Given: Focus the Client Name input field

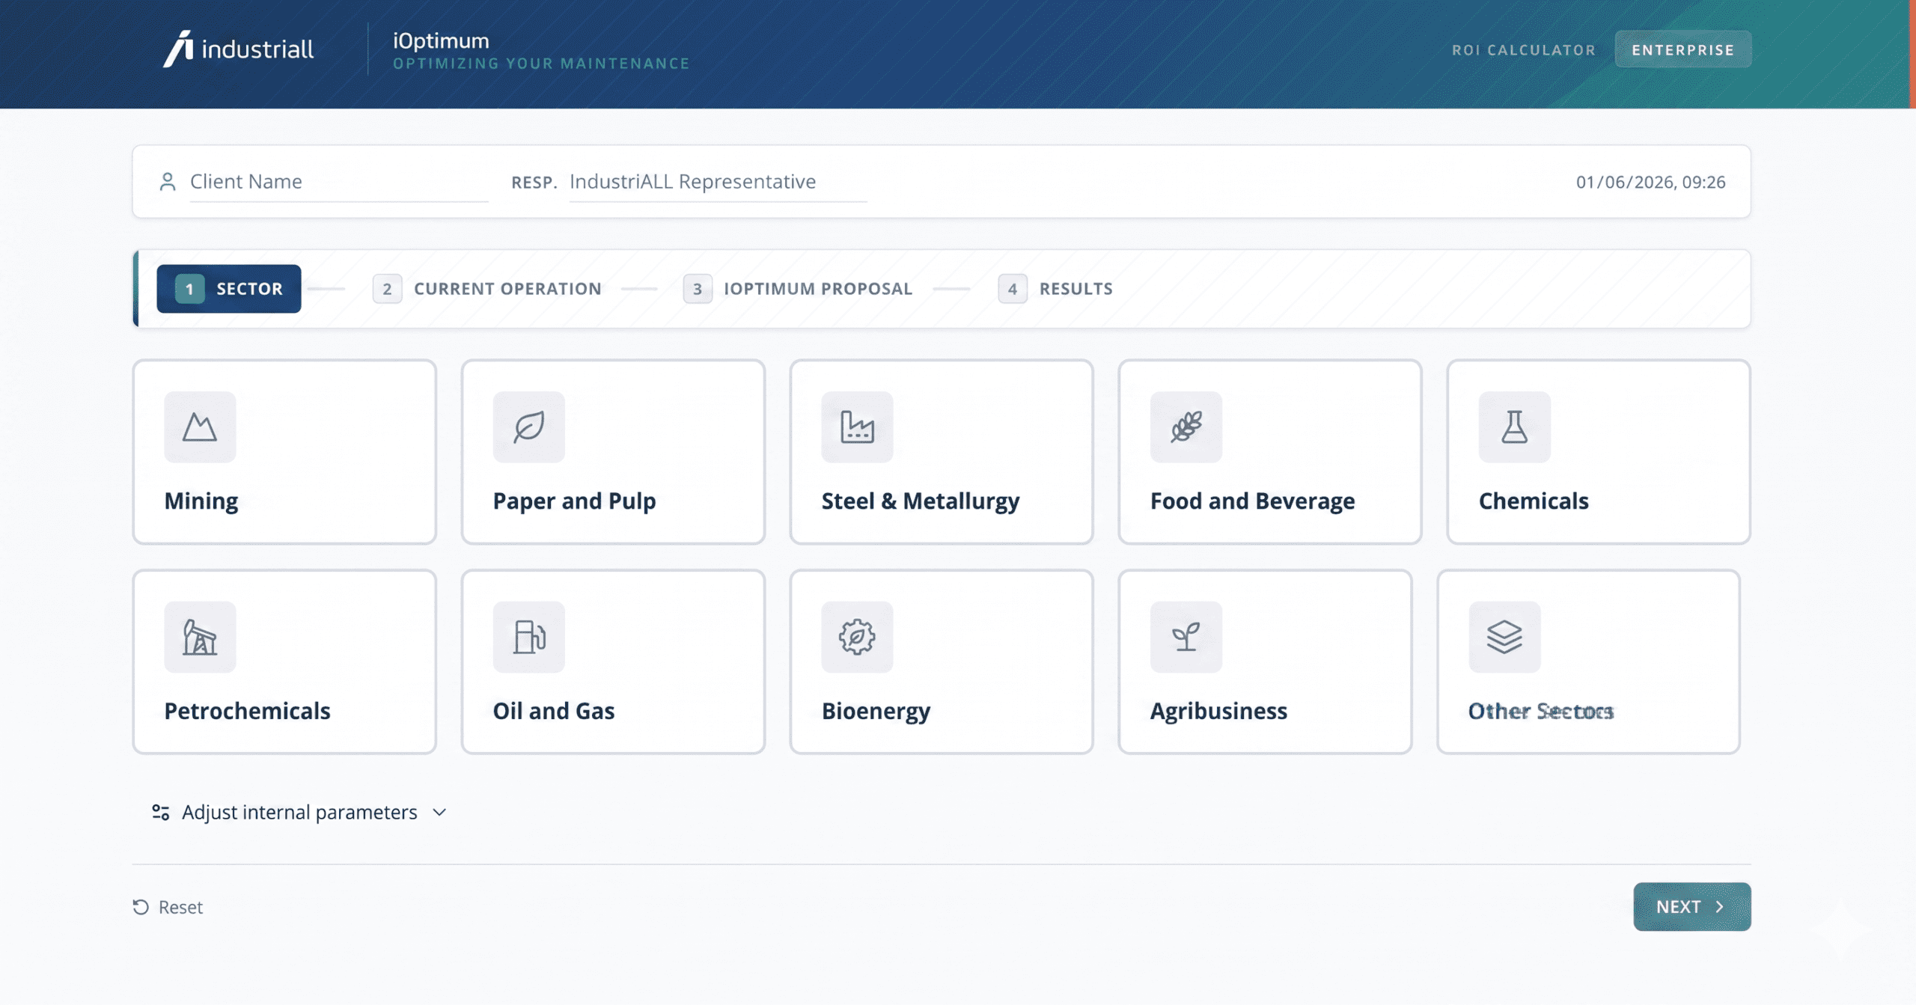Looking at the screenshot, I should point(339,182).
